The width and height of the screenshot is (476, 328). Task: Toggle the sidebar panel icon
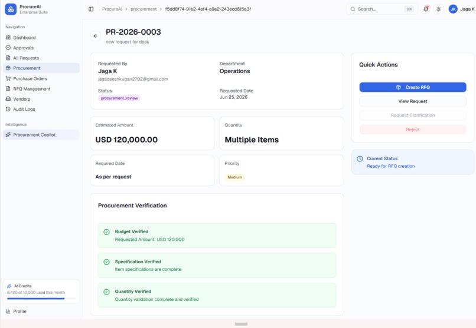[91, 9]
